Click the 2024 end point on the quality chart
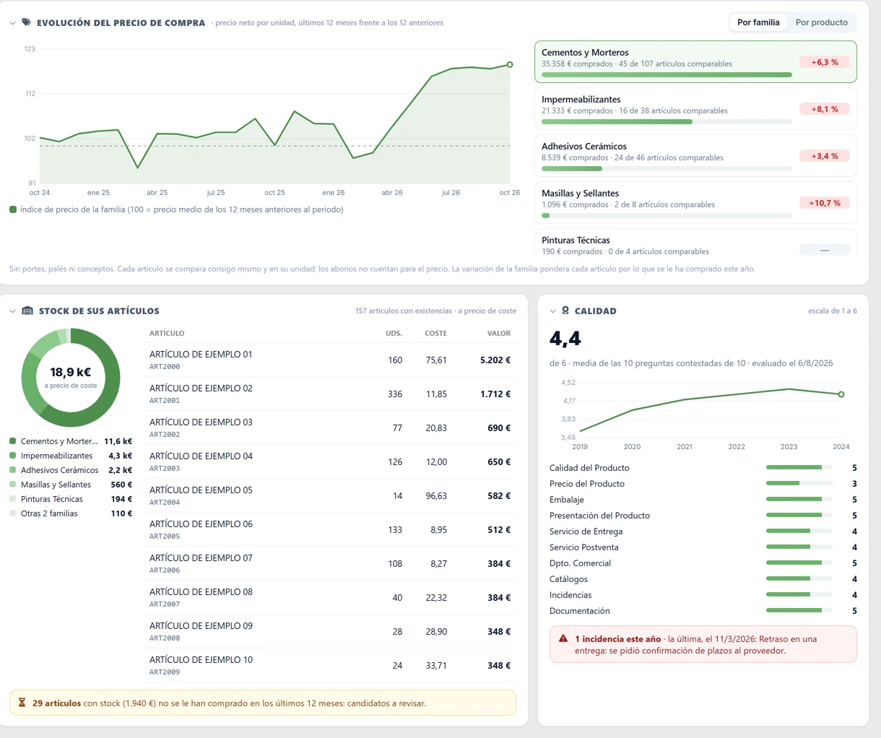Screen dimensions: 881x738 click(x=841, y=394)
